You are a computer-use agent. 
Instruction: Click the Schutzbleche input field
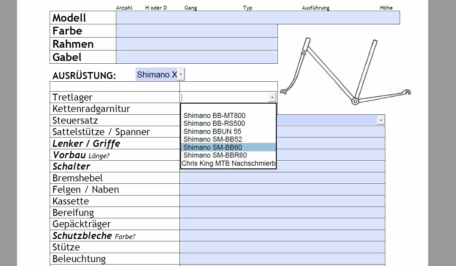pyautogui.click(x=282, y=236)
